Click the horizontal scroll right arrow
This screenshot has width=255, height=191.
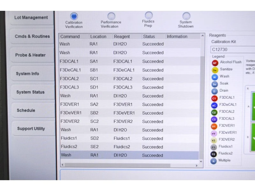(x=196, y=166)
